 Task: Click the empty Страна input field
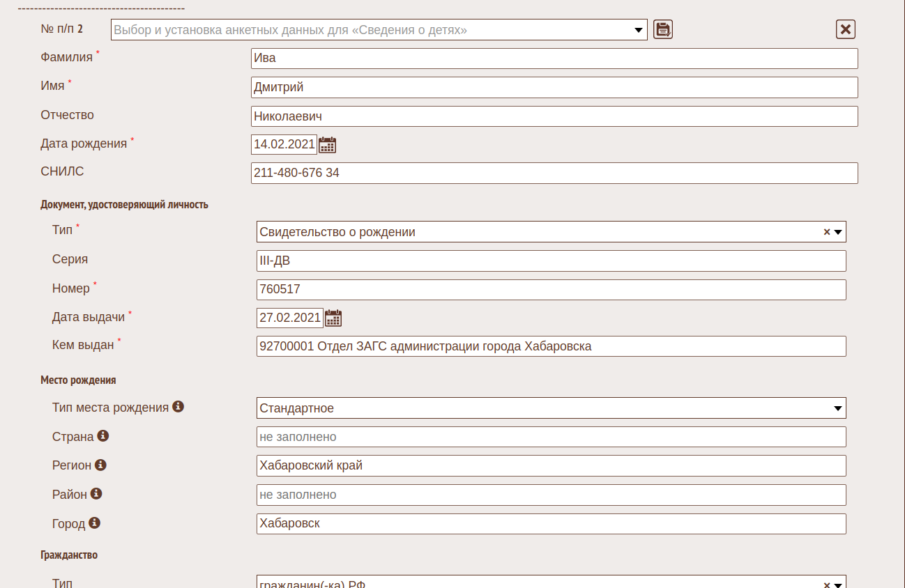coord(551,437)
